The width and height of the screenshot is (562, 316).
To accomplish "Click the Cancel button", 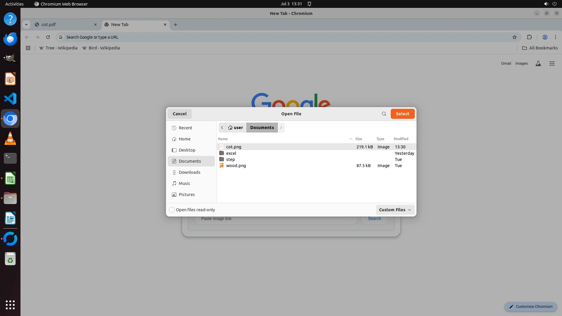I will [x=179, y=114].
